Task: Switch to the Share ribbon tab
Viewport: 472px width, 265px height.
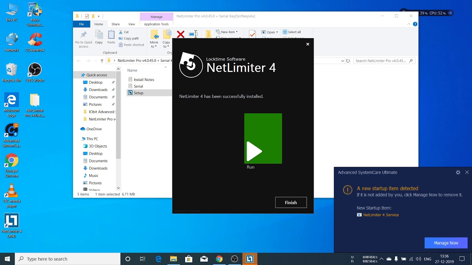Action: (115, 24)
